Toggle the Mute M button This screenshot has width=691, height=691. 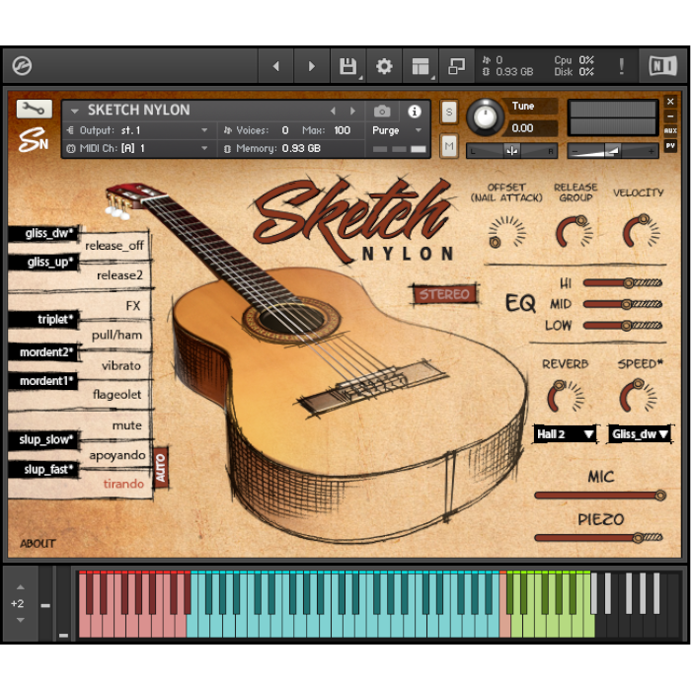point(449,145)
